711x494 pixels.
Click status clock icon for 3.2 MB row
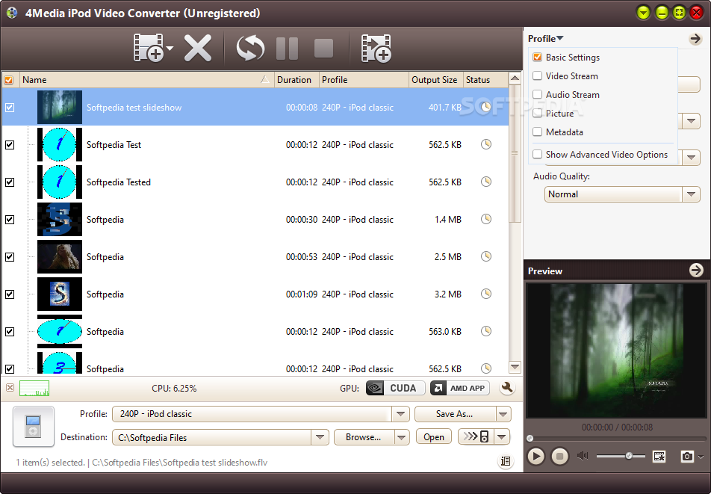pyautogui.click(x=486, y=294)
